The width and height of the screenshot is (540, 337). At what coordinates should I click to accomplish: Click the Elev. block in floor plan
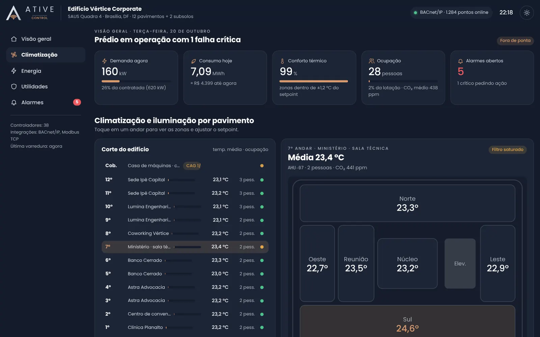coord(460,264)
